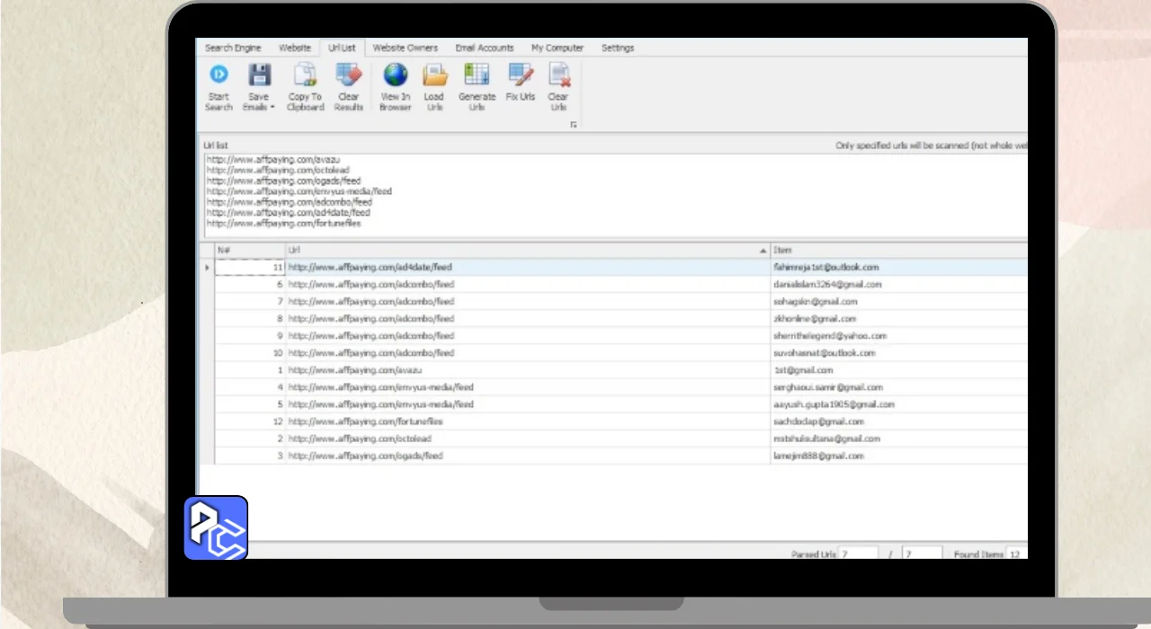Open the Save Emails dropdown arrow
This screenshot has height=629, width=1151.
point(272,108)
